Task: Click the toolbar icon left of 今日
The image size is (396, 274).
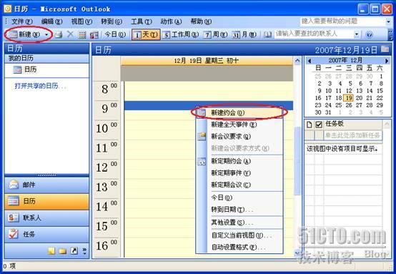Action: click(94, 34)
